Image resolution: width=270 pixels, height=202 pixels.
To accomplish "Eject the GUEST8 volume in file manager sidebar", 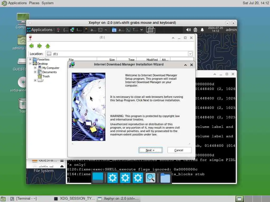I will point(62,161).
